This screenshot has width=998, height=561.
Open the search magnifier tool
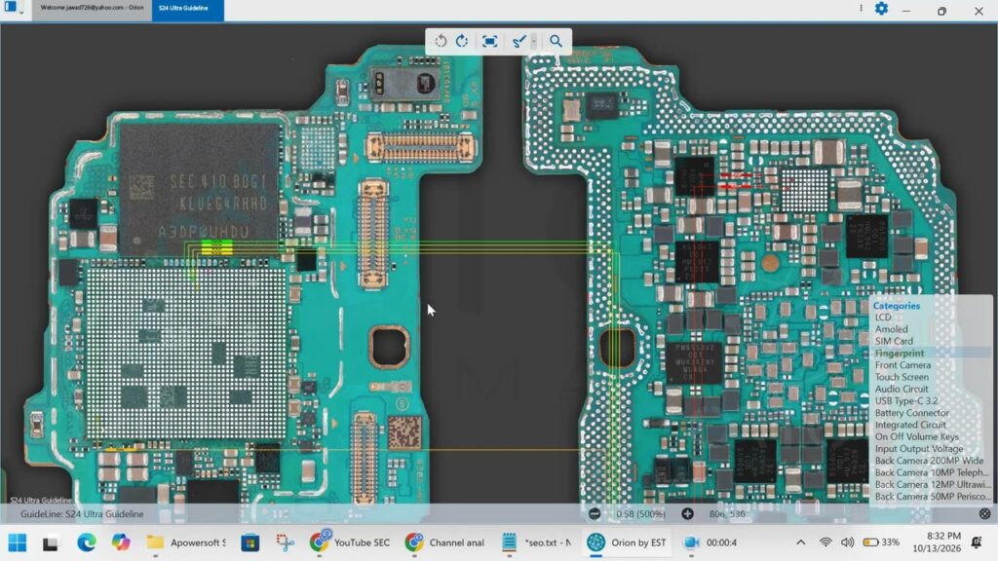(556, 41)
